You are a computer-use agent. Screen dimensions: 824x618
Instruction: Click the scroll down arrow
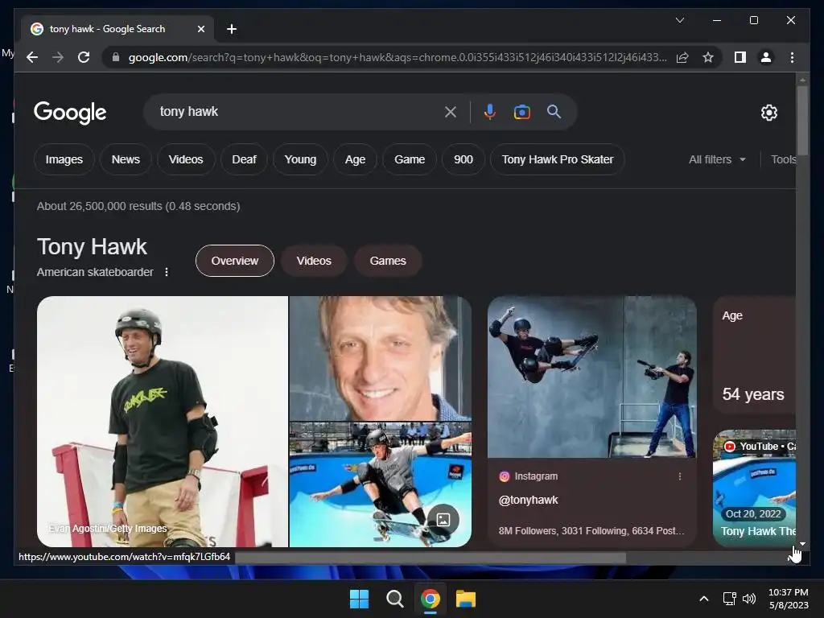pos(802,544)
